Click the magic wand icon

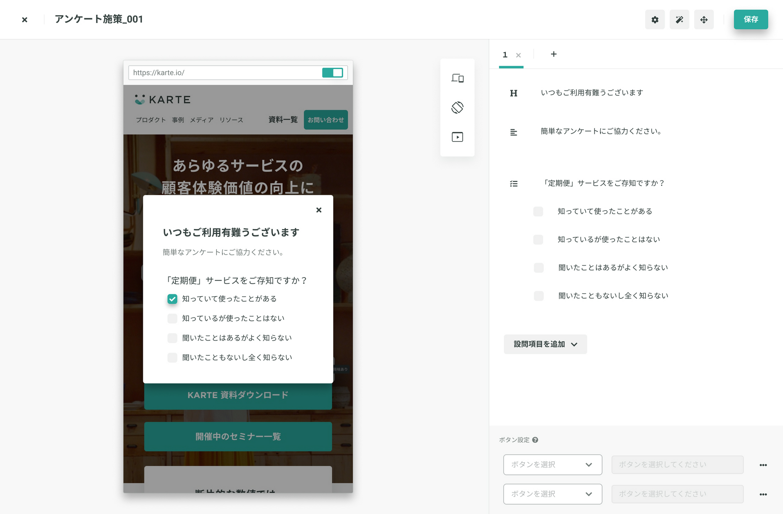679,20
